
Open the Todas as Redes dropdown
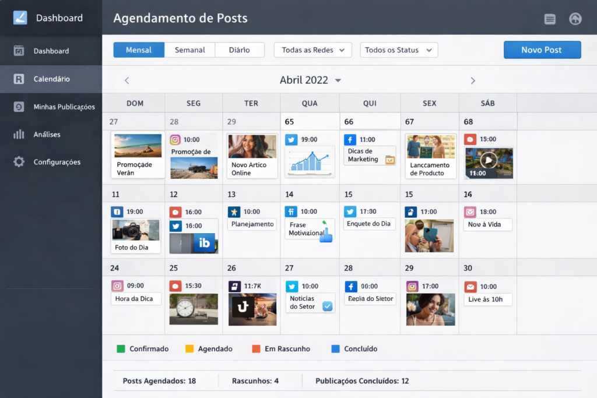pos(312,50)
